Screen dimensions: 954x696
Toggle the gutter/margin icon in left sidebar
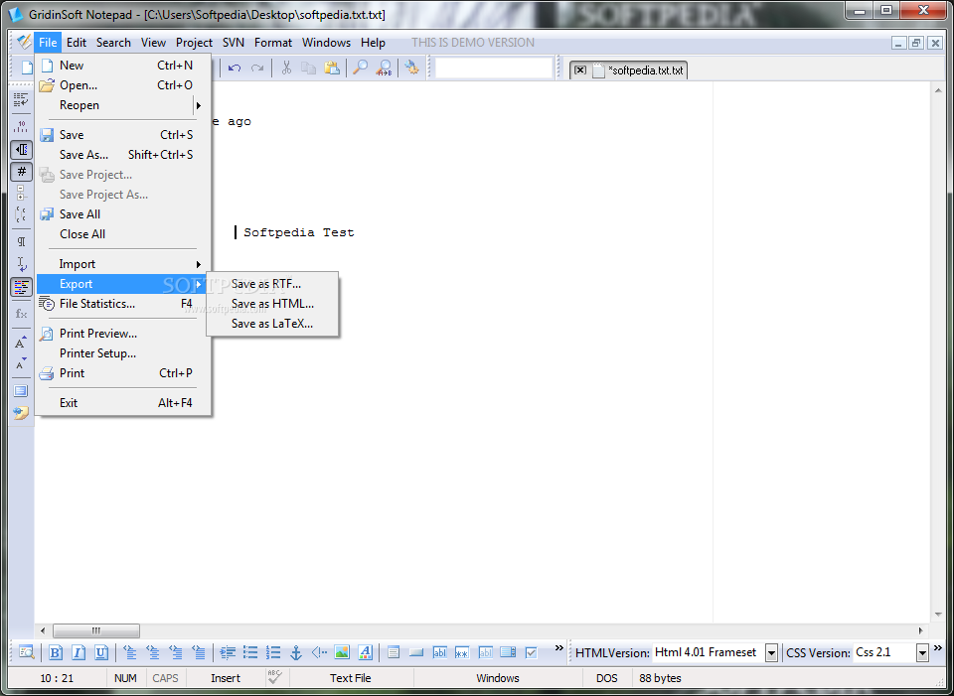click(21, 150)
